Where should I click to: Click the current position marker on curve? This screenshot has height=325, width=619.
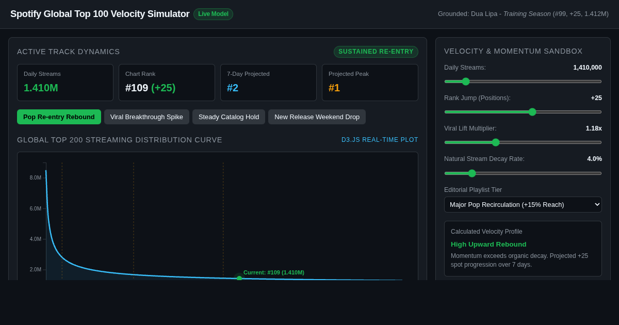pyautogui.click(x=239, y=278)
